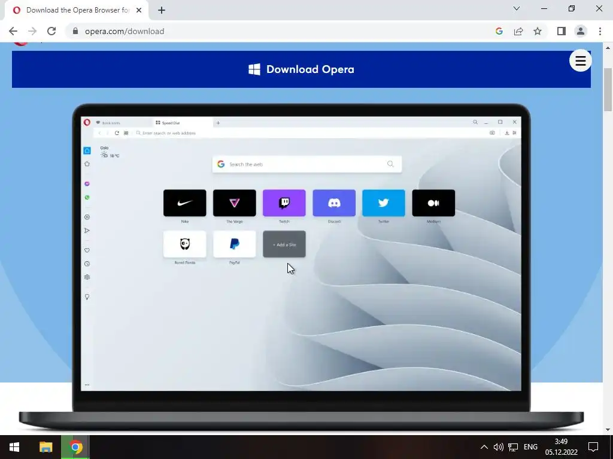Screen dimensions: 613x459
Task: Click the settings gear in Opera sidebar
Action: tap(87, 277)
